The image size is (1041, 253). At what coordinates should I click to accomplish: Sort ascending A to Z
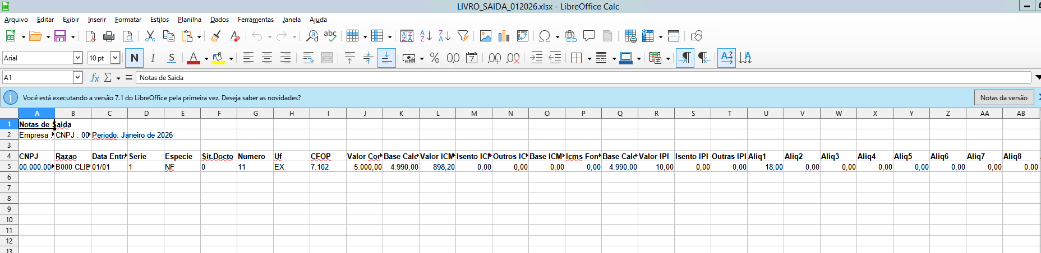426,36
